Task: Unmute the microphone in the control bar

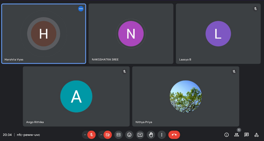Action: coord(91,135)
